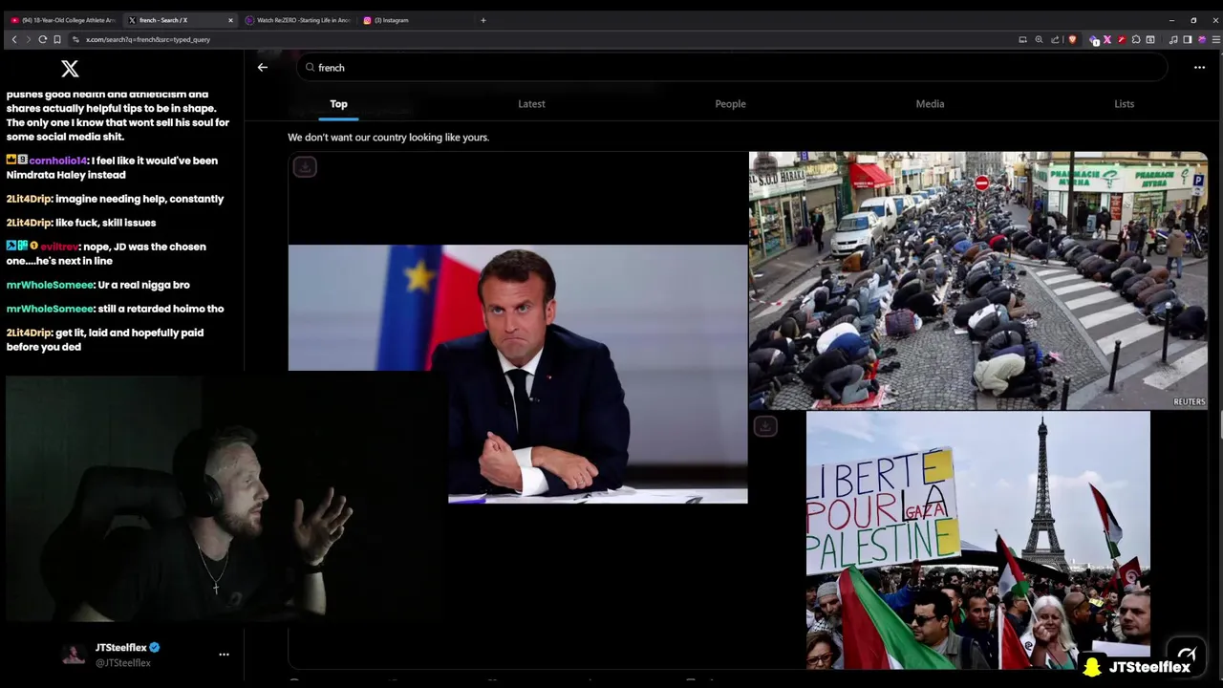Viewport: 1223px width, 688px height.
Task: Click tweet text 'We don't want our country'
Action: pyautogui.click(x=388, y=137)
